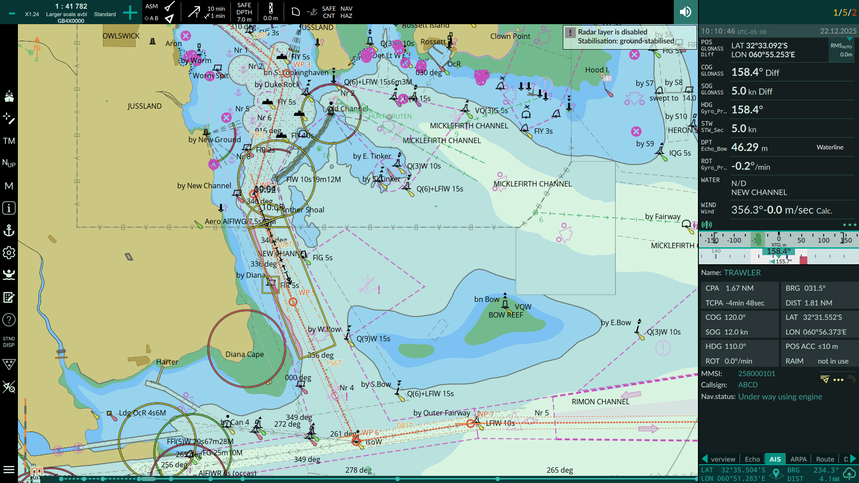The height and width of the screenshot is (483, 859).
Task: Click the XTD cross-track deviation scale
Action: pos(778,240)
